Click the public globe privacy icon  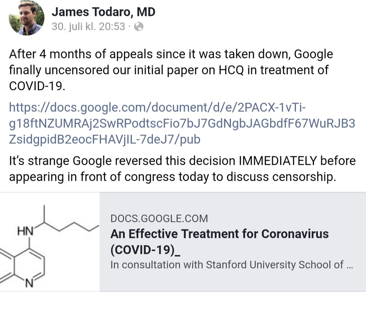139,27
